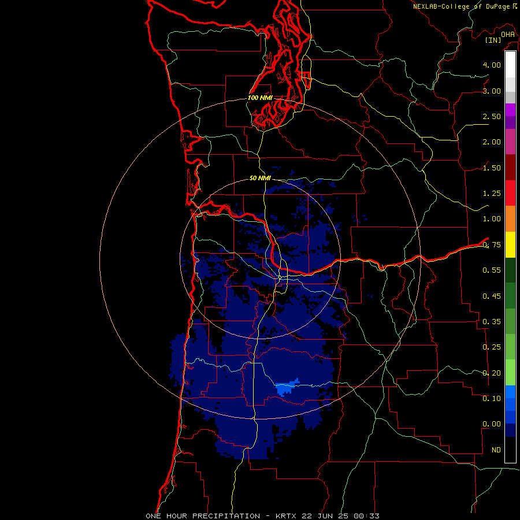Click the 0.00 legend value

[x=492, y=424]
